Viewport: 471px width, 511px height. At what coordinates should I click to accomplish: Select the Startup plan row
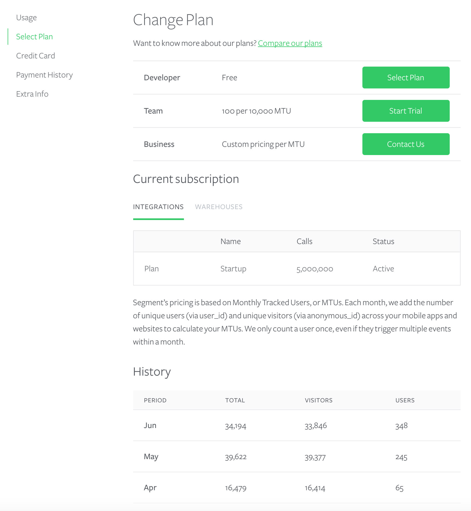(297, 269)
